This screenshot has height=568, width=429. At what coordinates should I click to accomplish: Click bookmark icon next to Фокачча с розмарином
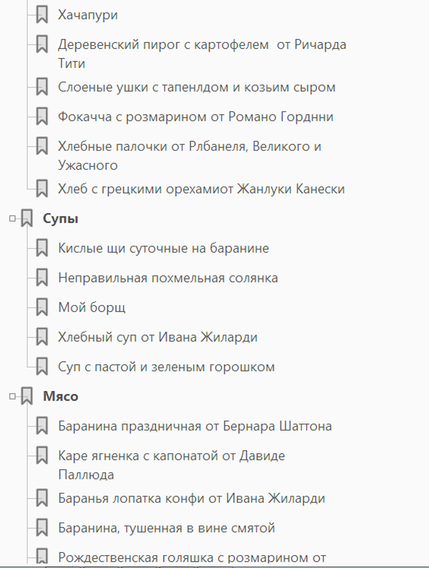(x=42, y=116)
